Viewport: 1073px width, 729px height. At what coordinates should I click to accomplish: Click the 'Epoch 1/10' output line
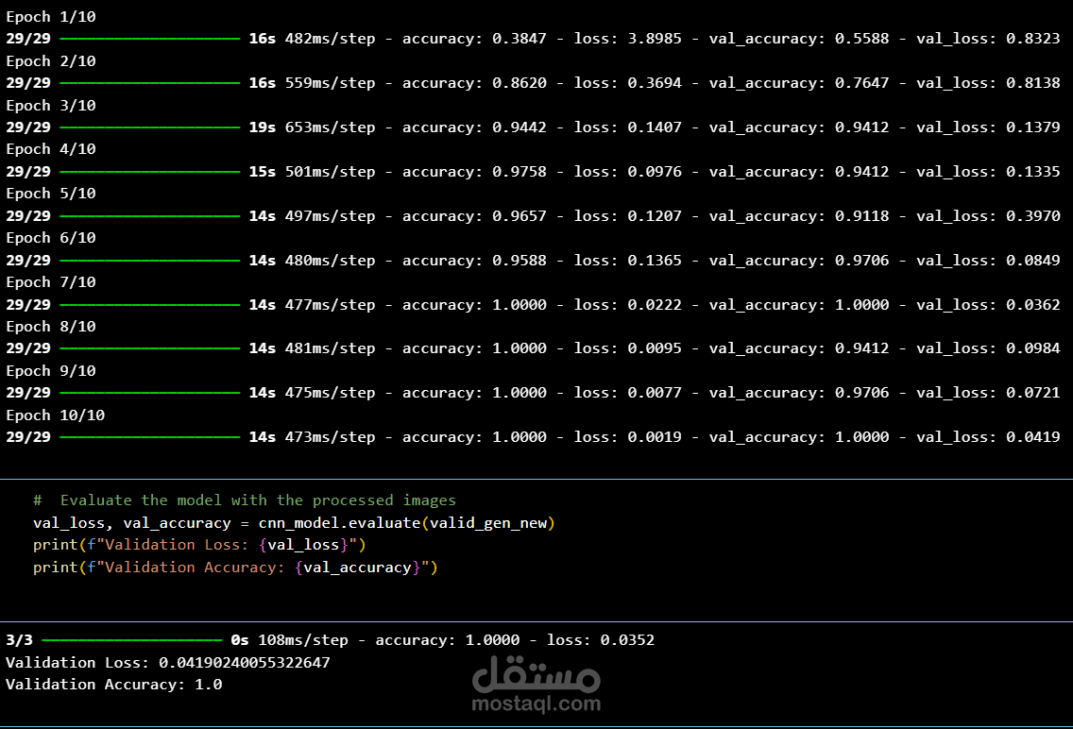pos(51,16)
